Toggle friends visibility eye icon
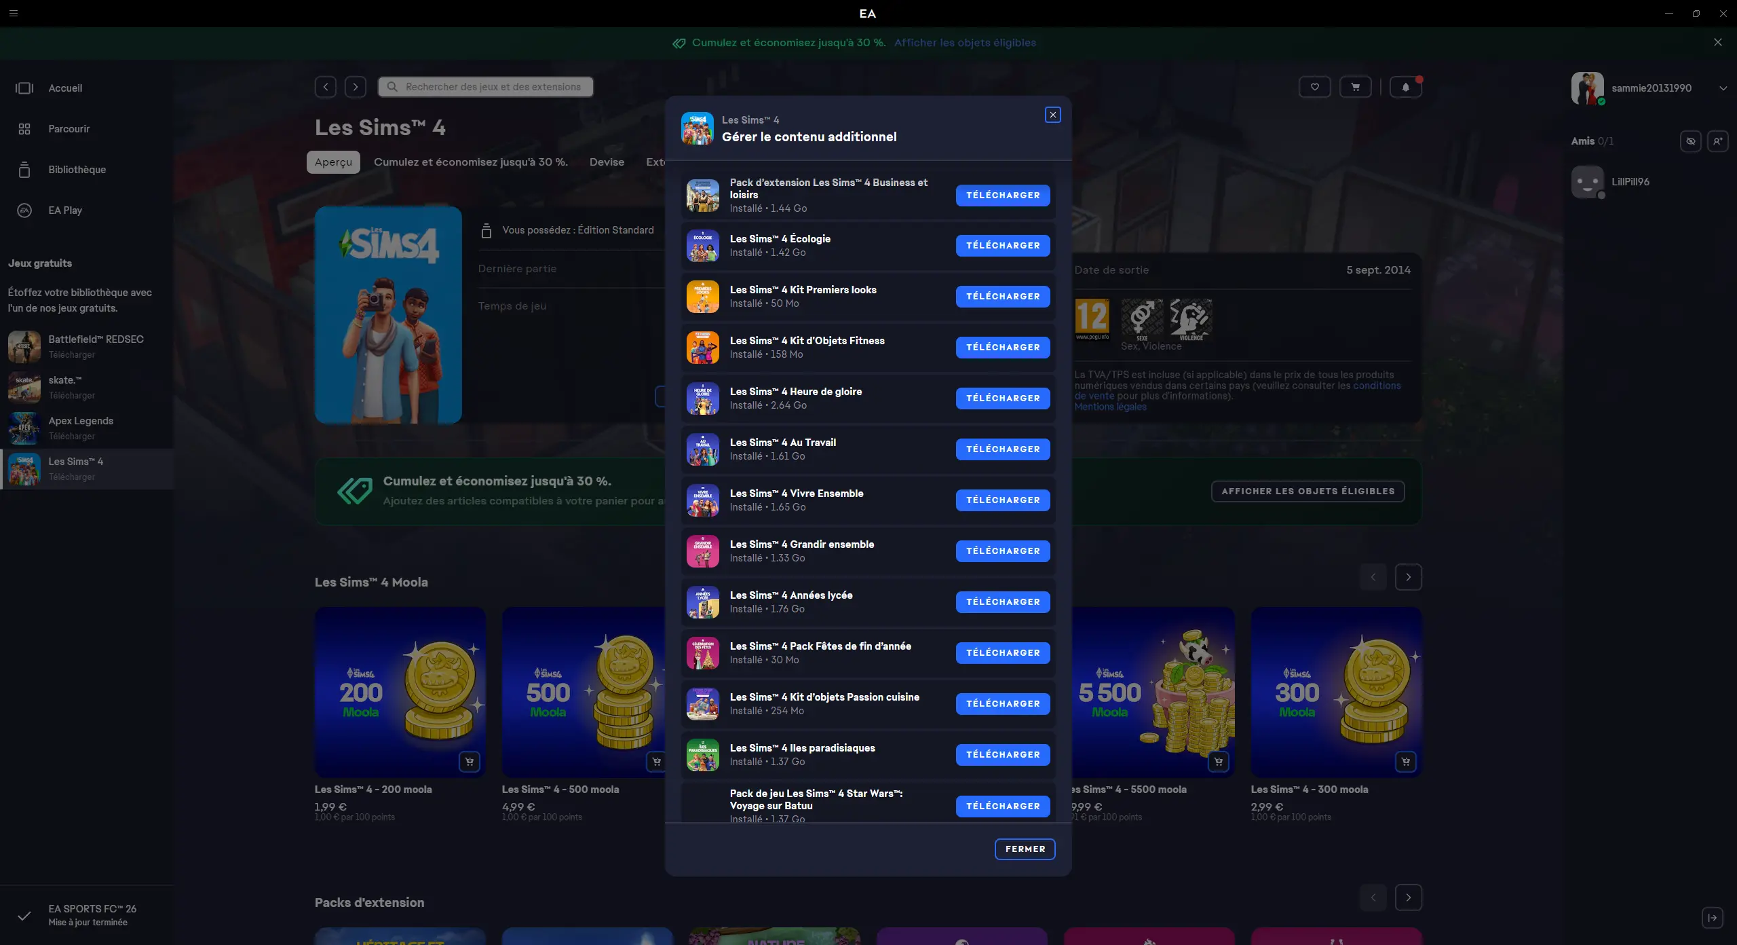The width and height of the screenshot is (1737, 945). coord(1691,141)
